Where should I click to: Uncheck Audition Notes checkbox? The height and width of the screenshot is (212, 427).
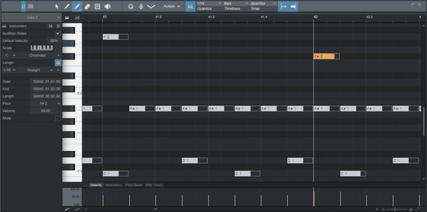58,33
